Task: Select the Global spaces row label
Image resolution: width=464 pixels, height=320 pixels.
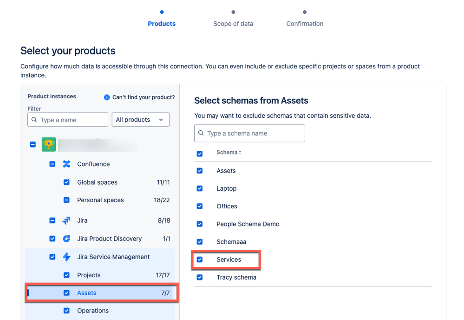Action: [98, 182]
